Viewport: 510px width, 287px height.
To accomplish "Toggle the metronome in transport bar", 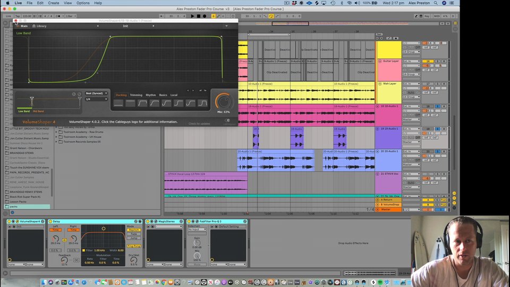I will tap(58, 16).
